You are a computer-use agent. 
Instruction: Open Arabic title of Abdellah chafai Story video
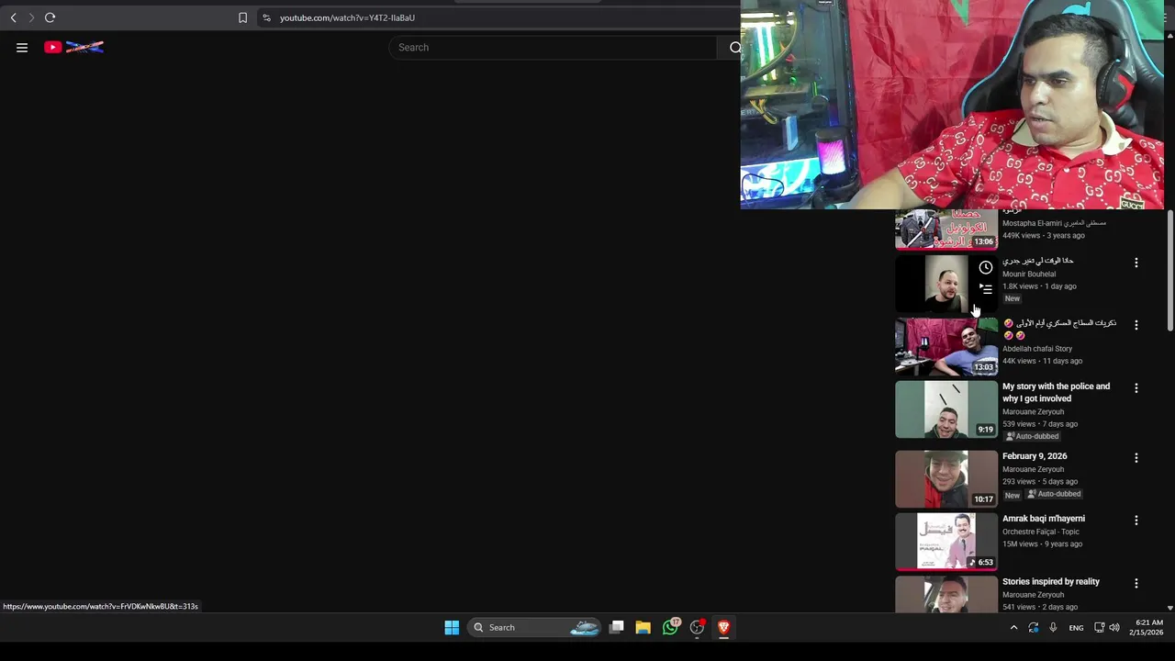(1059, 329)
